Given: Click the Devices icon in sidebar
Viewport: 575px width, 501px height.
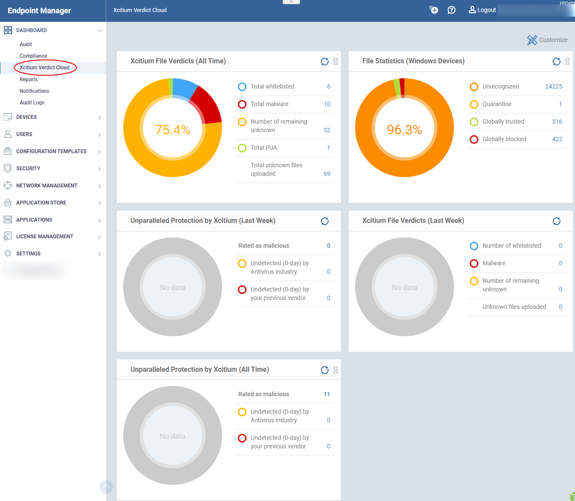Looking at the screenshot, I should 8,117.
